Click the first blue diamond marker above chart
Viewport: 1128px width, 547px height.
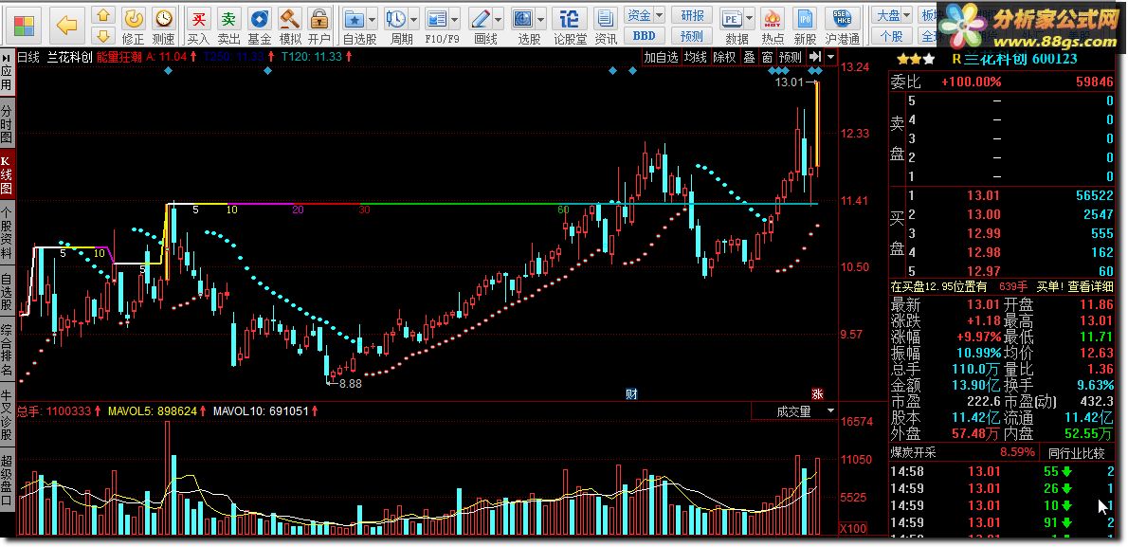(168, 70)
